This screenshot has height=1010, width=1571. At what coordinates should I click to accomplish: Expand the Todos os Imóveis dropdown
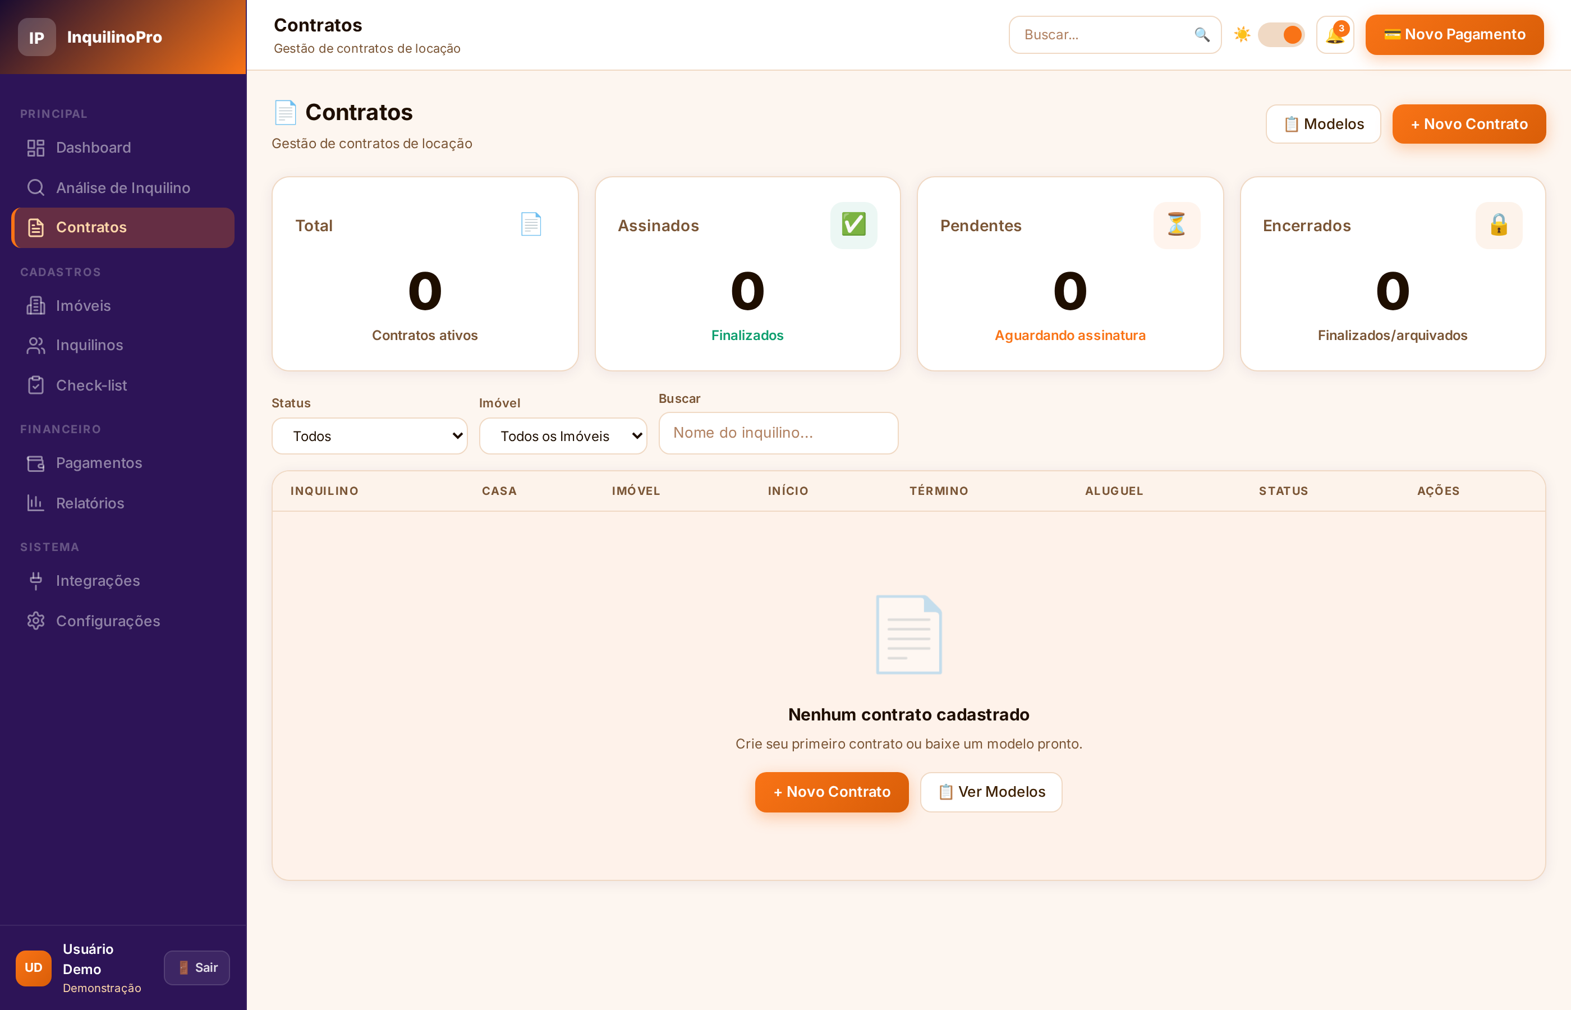coord(563,436)
